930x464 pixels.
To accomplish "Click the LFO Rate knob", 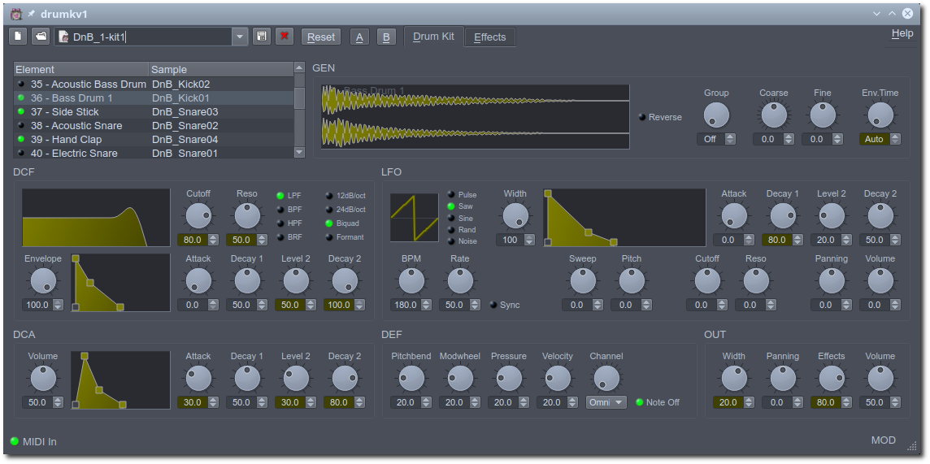I will pyautogui.click(x=459, y=281).
